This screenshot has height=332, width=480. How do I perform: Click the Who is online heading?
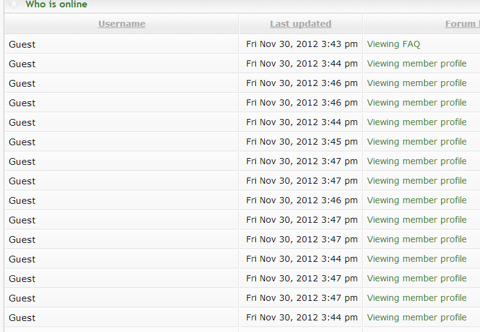coord(56,4)
